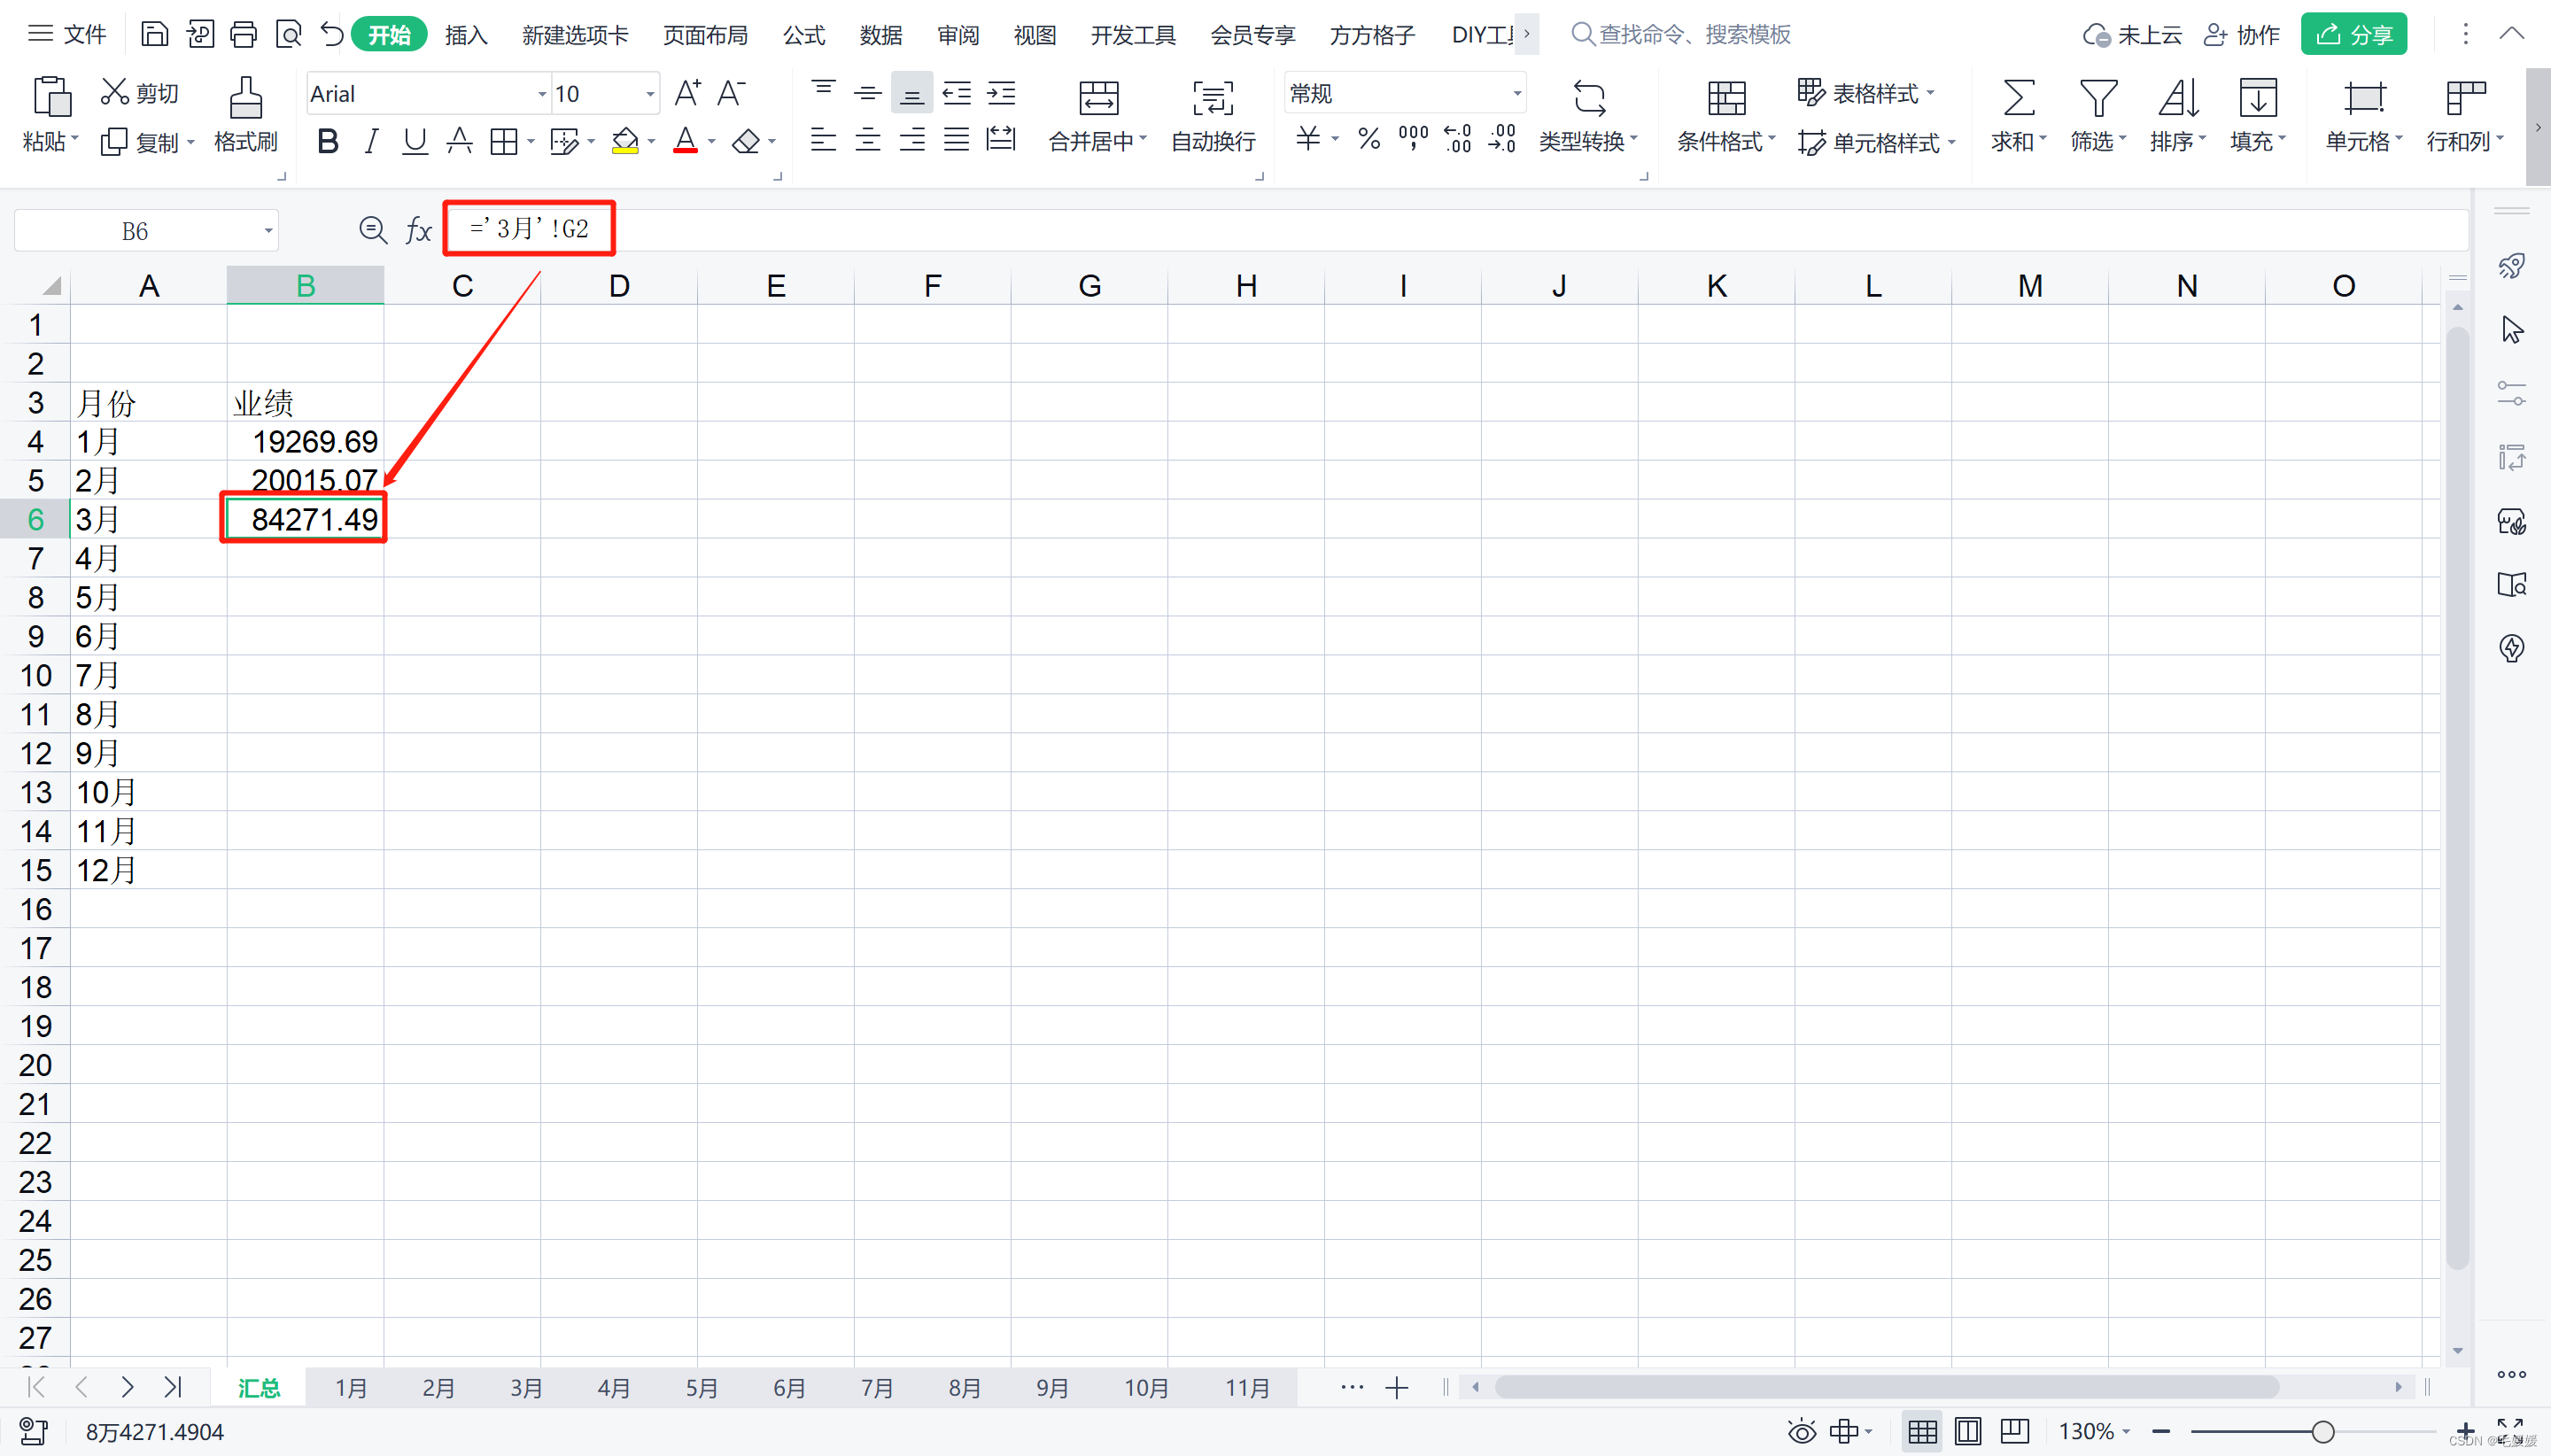Click the rocket icon in right sidebar

[x=2511, y=266]
